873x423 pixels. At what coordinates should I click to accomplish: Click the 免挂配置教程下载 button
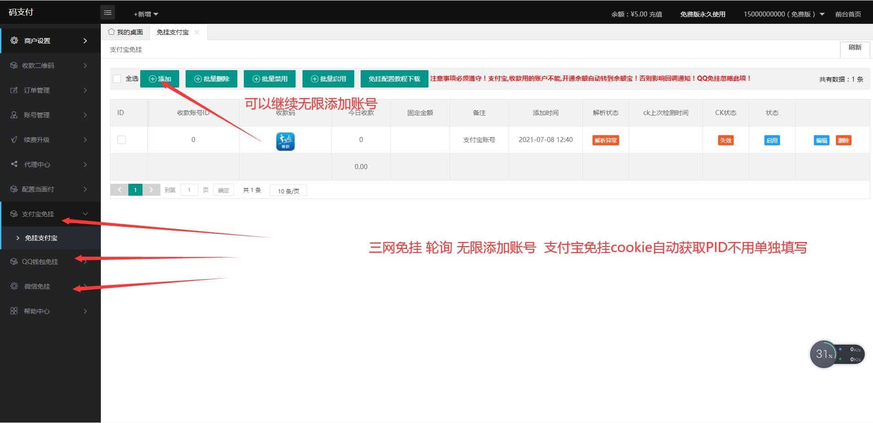coord(394,79)
